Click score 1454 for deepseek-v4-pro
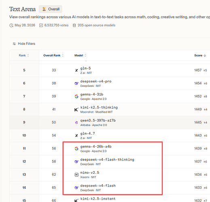Screen dimensions: 210x202 coord(198,83)
